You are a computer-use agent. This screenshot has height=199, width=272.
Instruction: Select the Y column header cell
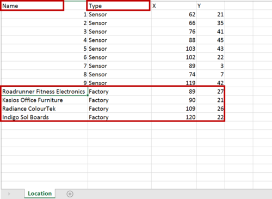[x=211, y=6]
